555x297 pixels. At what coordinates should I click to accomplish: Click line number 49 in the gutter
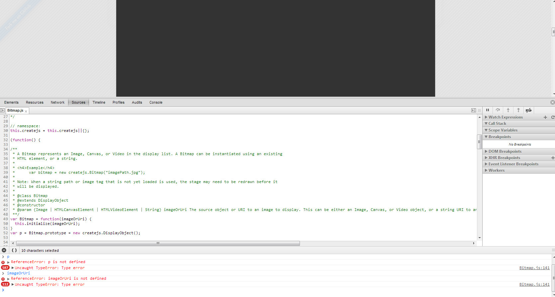pos(5,219)
